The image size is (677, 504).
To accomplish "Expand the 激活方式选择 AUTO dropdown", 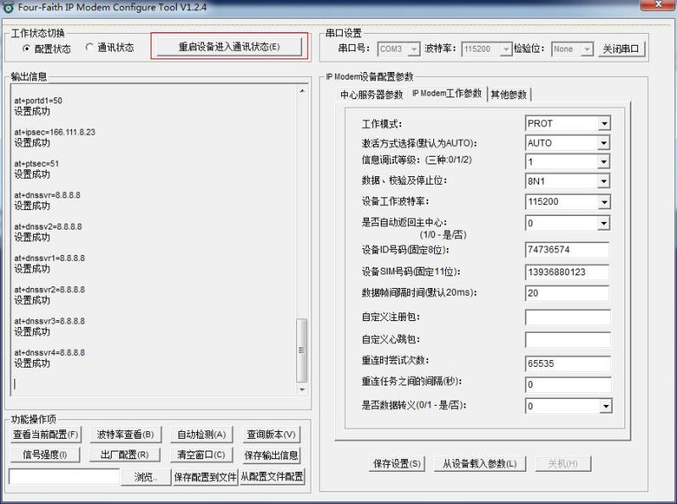I will (x=604, y=142).
